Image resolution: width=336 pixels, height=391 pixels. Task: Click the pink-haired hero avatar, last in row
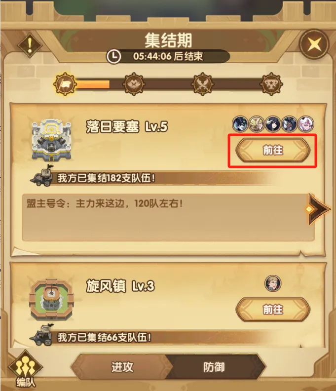(306, 124)
